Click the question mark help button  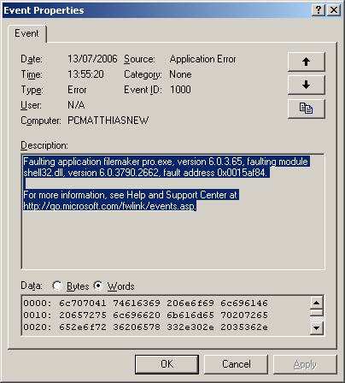pyautogui.click(x=319, y=10)
